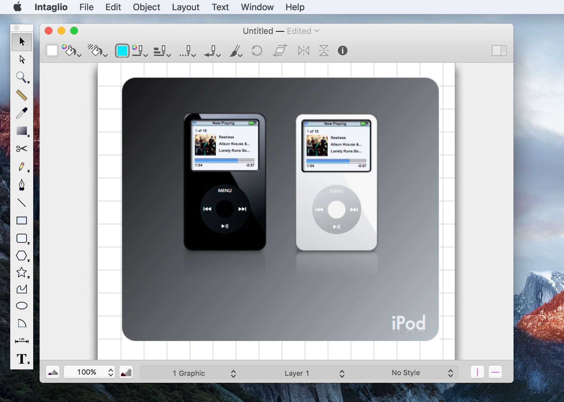Viewport: 564px width, 402px height.
Task: Select the Direct Selection (hollow arrow) tool
Action: (22, 59)
